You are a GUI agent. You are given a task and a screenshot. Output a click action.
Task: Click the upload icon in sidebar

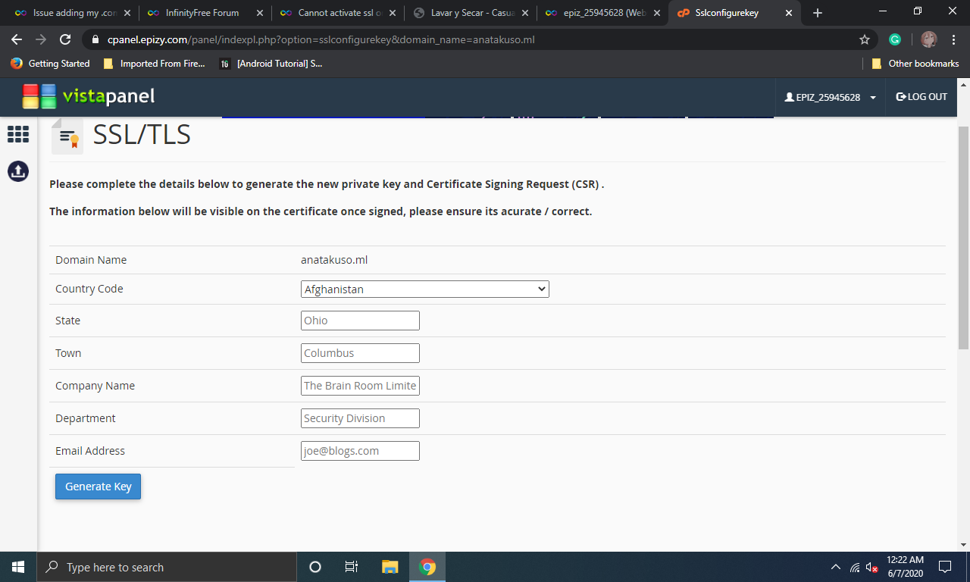coord(18,171)
